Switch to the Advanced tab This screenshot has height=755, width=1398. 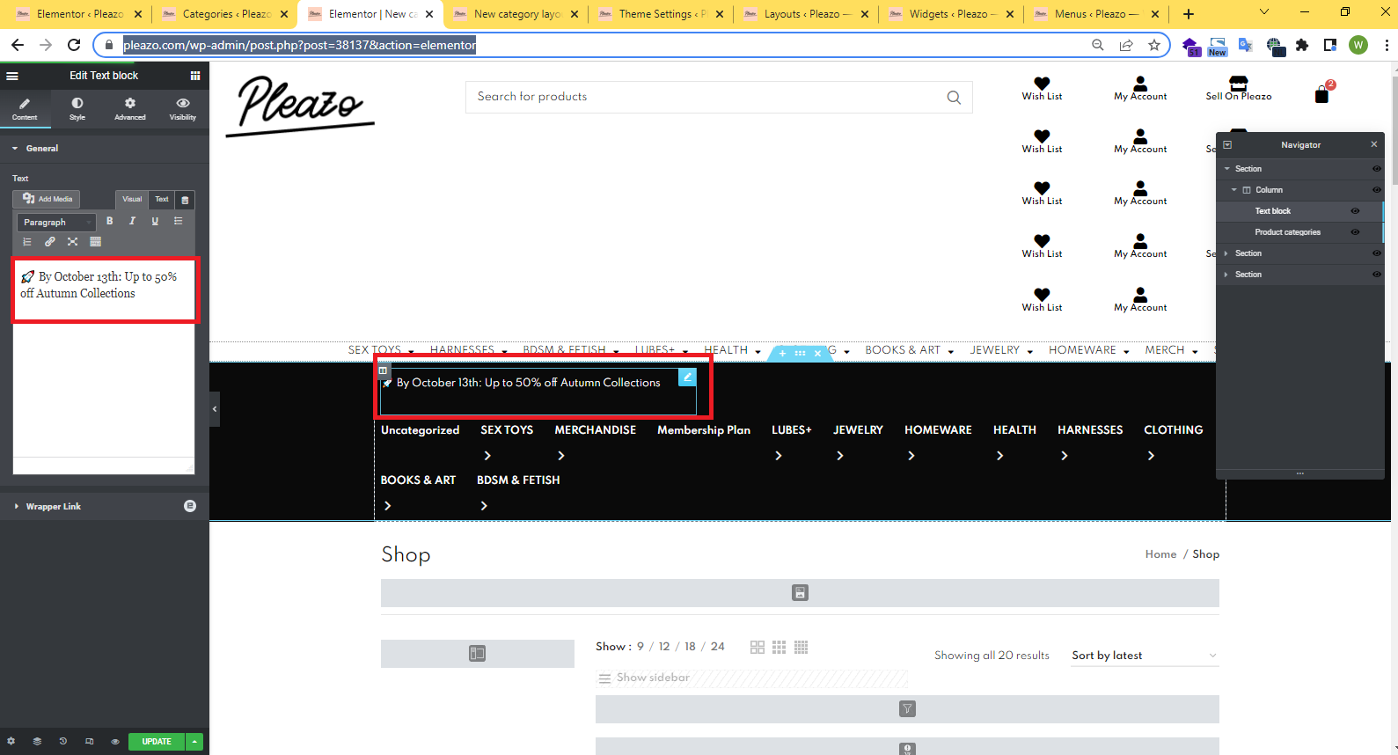point(130,108)
